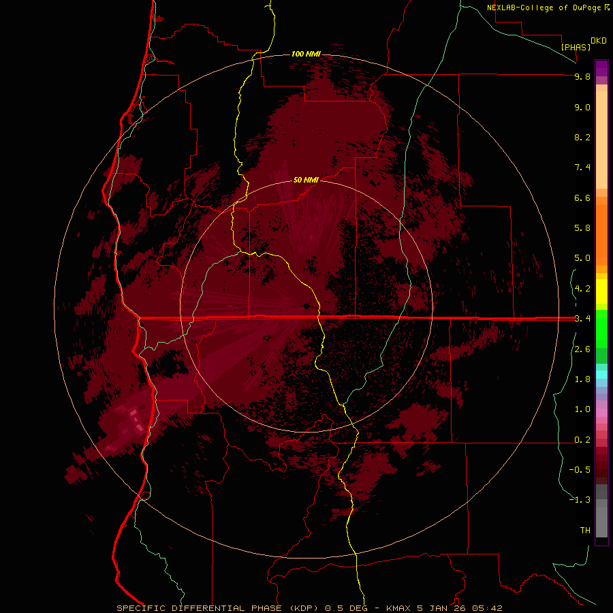
Task: Pick the cyan segment of the color bar
Action: pyautogui.click(x=601, y=375)
